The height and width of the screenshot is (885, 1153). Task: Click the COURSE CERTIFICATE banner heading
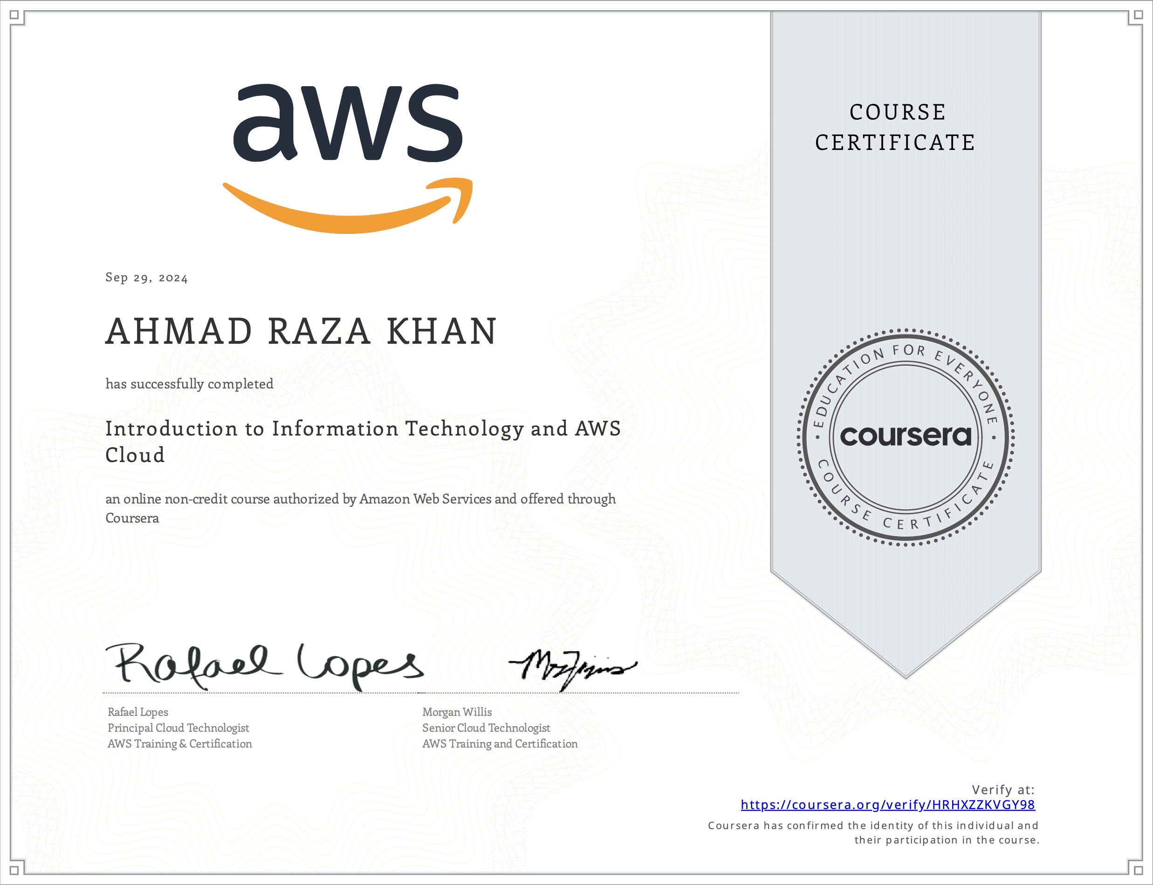[x=895, y=127]
